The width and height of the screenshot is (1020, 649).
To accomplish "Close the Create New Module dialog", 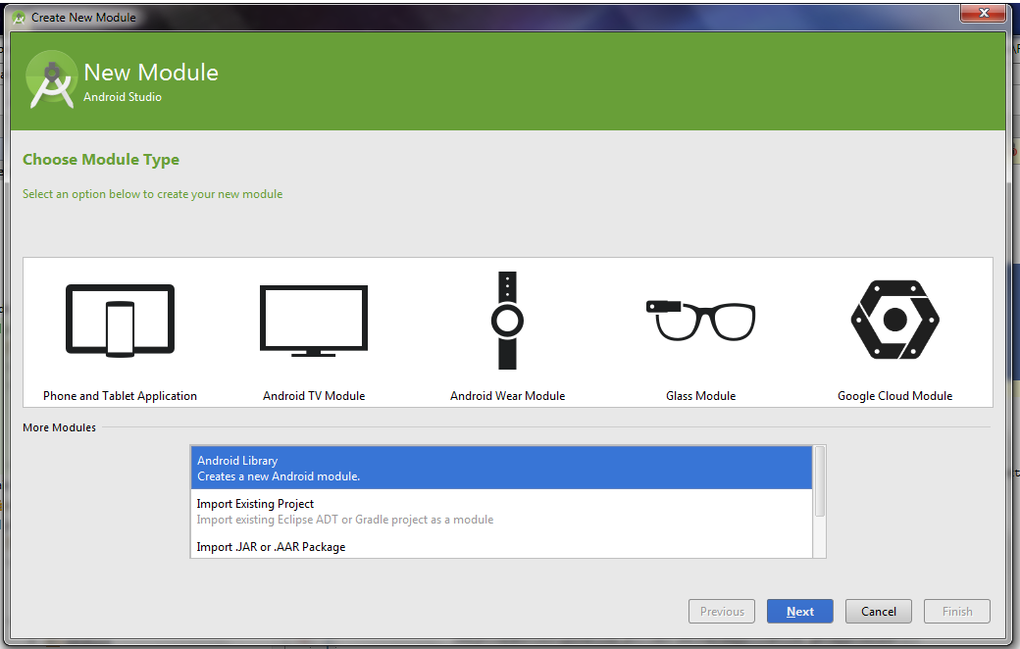I will [983, 13].
